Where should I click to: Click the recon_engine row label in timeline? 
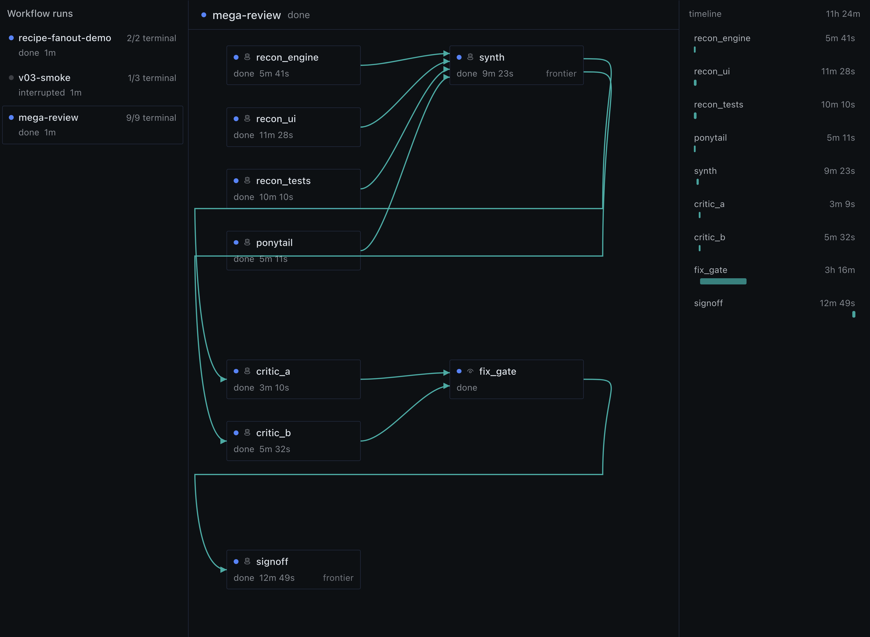coord(722,38)
